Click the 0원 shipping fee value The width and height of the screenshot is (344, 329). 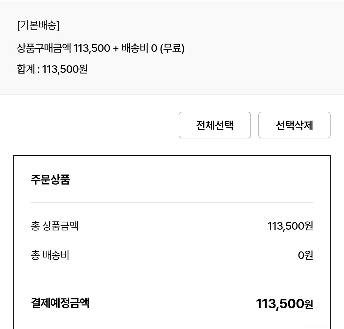305,255
